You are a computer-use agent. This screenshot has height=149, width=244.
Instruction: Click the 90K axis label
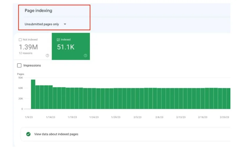point(21,77)
